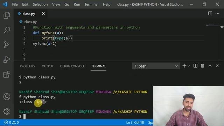
Task: Open the Run menu
Action: [x=77, y=5]
